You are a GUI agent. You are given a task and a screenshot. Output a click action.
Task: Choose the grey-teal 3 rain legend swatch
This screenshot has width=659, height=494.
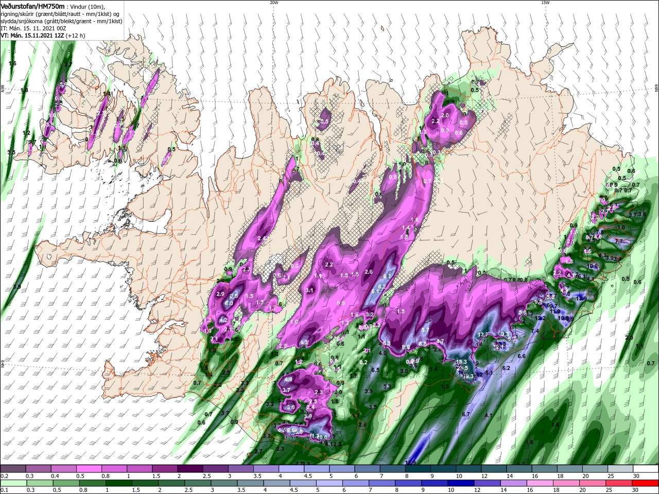tap(224, 483)
